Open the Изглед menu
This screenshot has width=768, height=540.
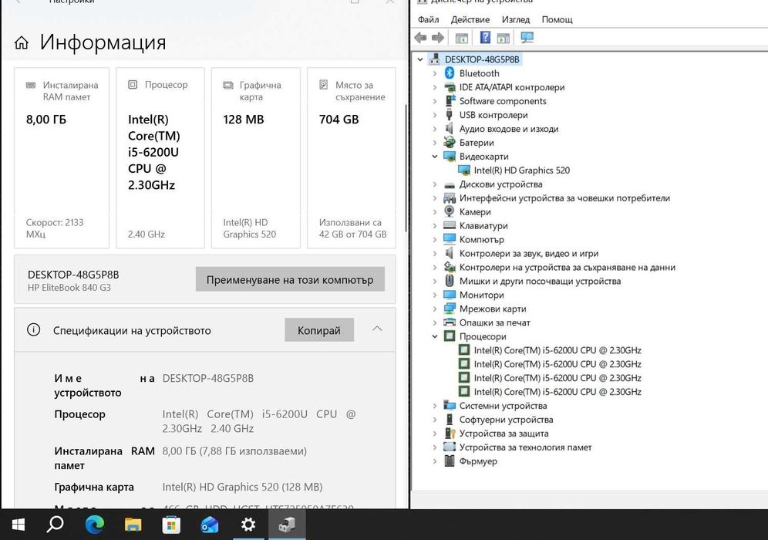click(516, 19)
